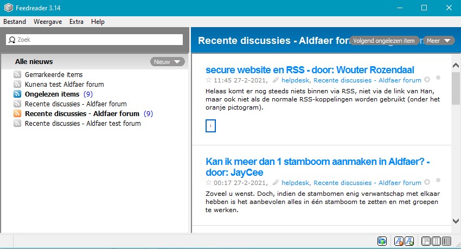The image size is (461, 249).
Task: Click into the Zoek search field
Action: pyautogui.click(x=98, y=40)
